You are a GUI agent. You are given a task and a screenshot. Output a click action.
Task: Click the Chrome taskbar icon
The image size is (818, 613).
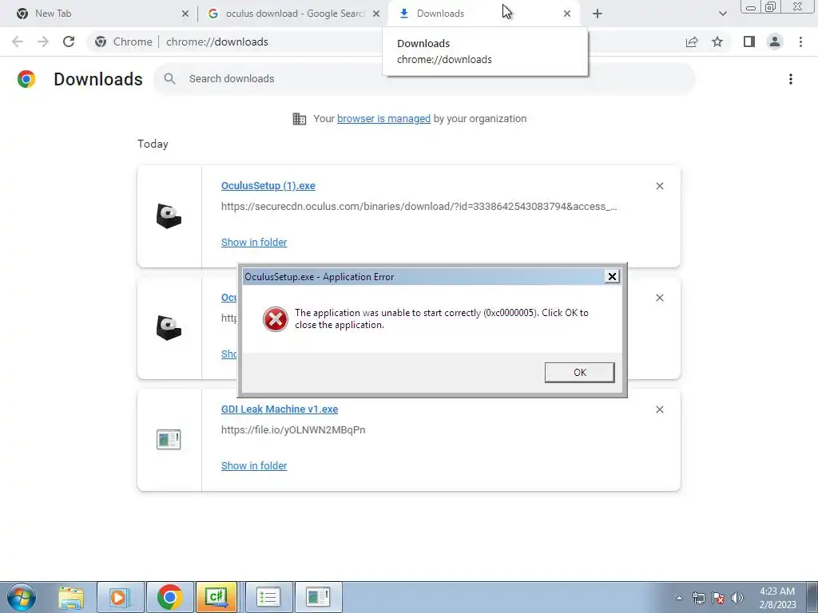[169, 597]
